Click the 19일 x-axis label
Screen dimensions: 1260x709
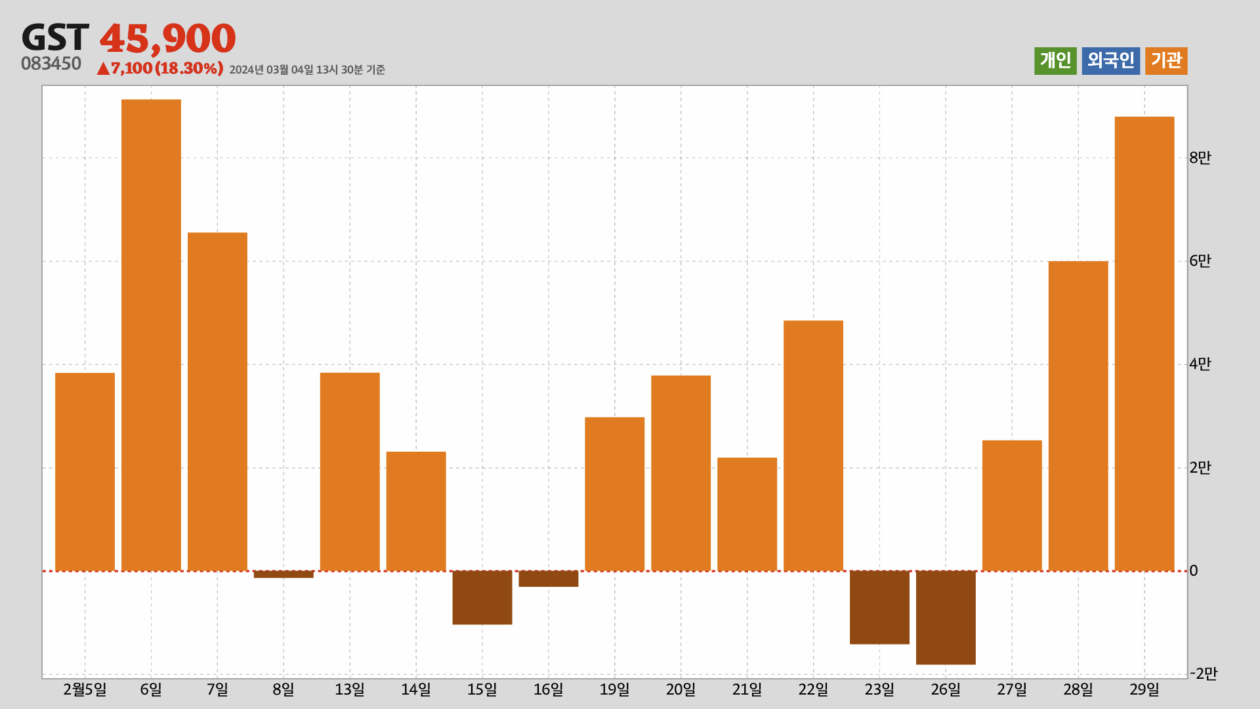(615, 689)
